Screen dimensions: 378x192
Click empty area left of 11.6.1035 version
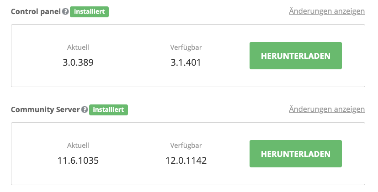coord(34,161)
